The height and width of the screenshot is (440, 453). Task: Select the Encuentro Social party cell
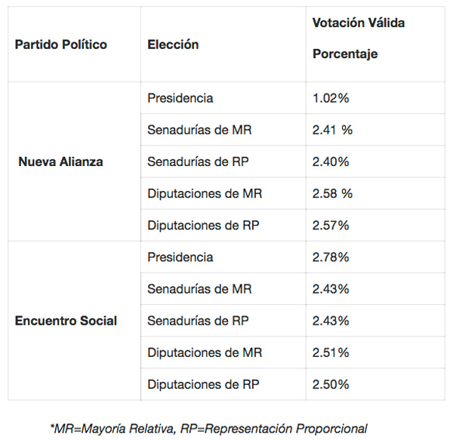click(x=66, y=321)
